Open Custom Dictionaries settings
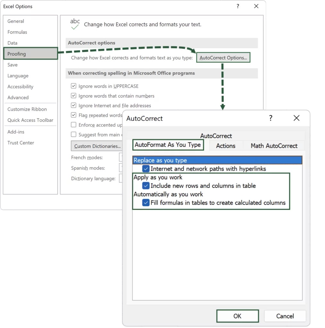The height and width of the screenshot is (328, 325). tap(97, 146)
